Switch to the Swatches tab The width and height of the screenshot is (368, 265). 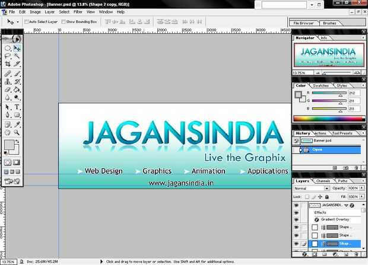pos(321,85)
